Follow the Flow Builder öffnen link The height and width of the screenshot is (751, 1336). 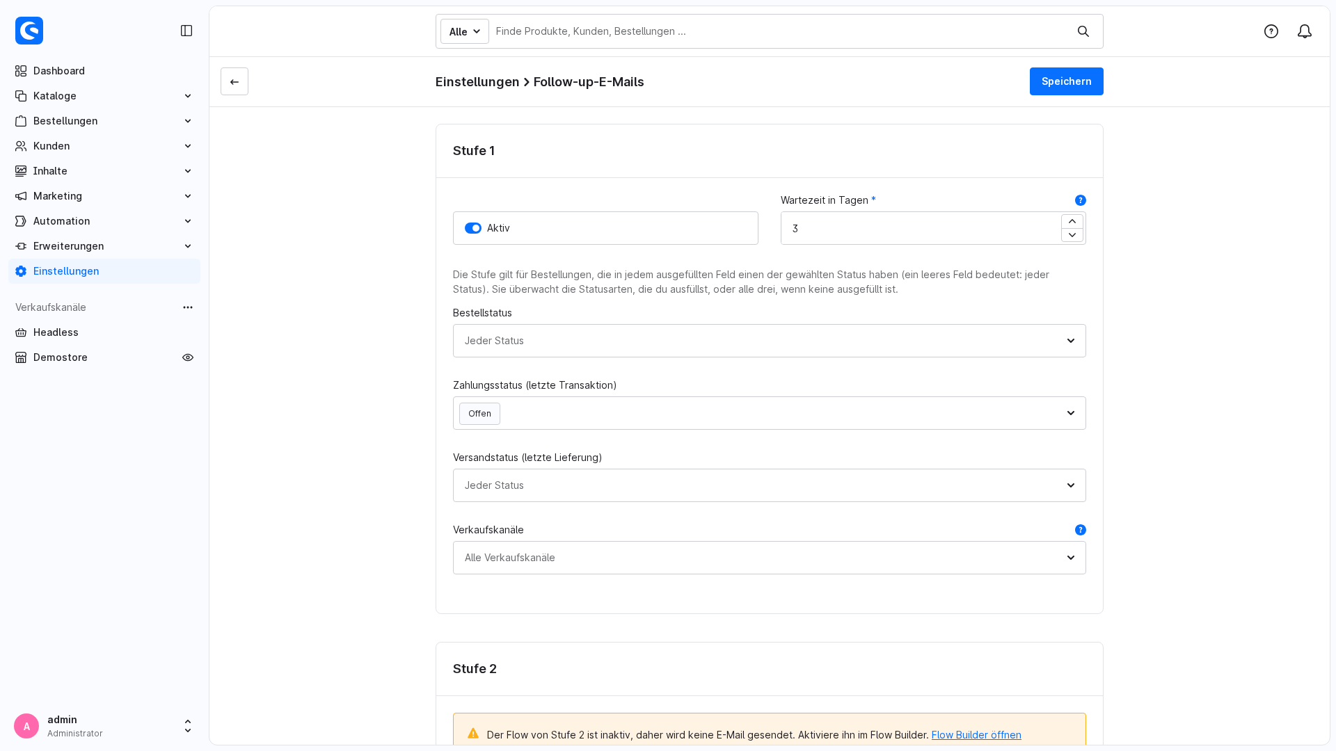point(976,735)
